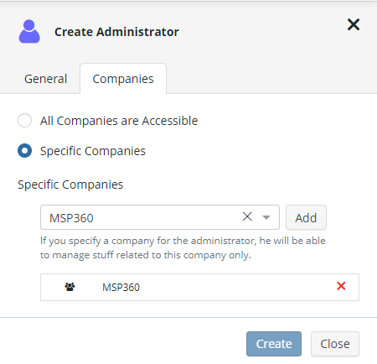This screenshot has height=364, width=377.
Task: Dismiss the dialog with the top-right X
Action: pos(354,24)
